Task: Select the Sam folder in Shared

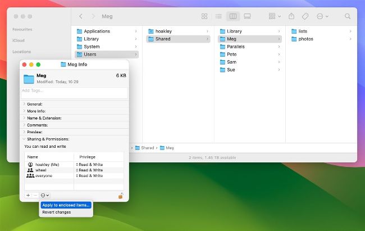Action: 231,62
